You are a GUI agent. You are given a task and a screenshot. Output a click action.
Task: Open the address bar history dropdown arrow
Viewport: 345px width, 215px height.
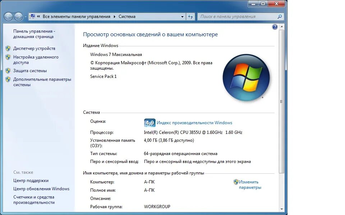[182, 17]
